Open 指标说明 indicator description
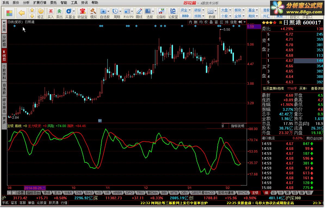Screen dimensions: 325x208 click(x=237, y=126)
